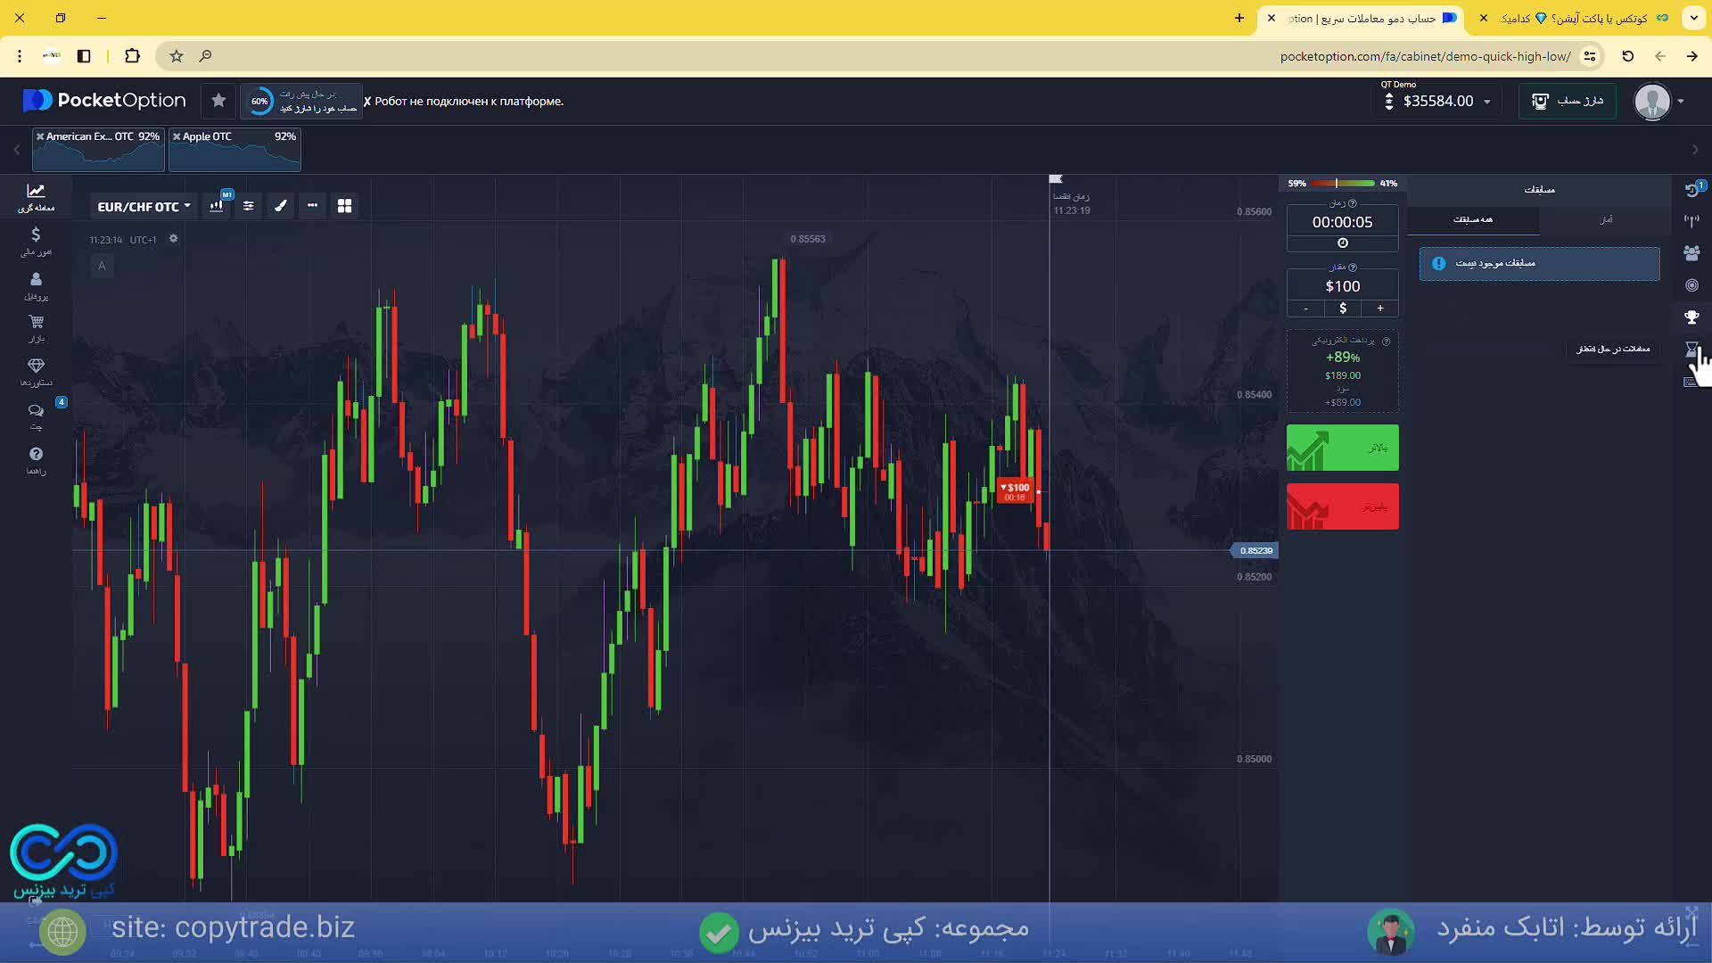
Task: Open the indicators list icon
Action: 249,206
